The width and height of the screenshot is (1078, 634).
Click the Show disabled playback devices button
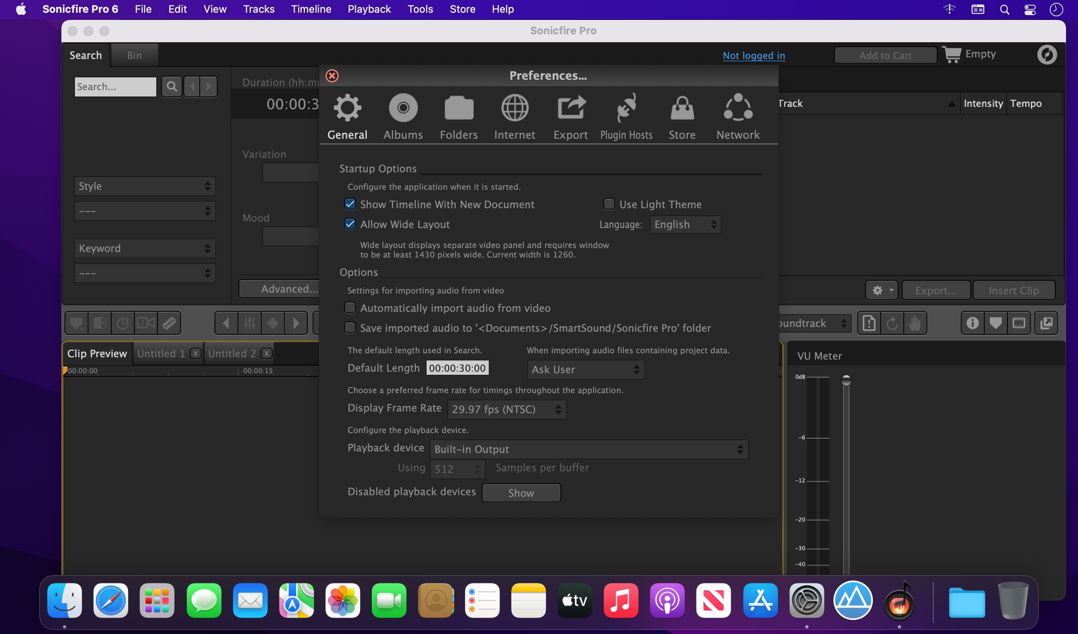click(x=521, y=492)
